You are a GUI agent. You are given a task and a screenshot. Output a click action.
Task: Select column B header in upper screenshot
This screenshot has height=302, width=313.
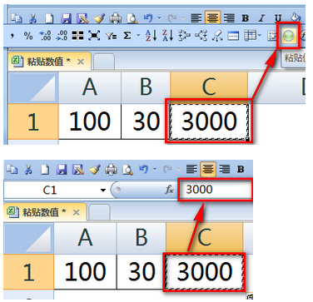[146, 87]
